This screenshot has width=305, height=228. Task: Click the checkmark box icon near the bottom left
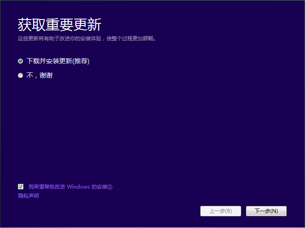coord(21,186)
